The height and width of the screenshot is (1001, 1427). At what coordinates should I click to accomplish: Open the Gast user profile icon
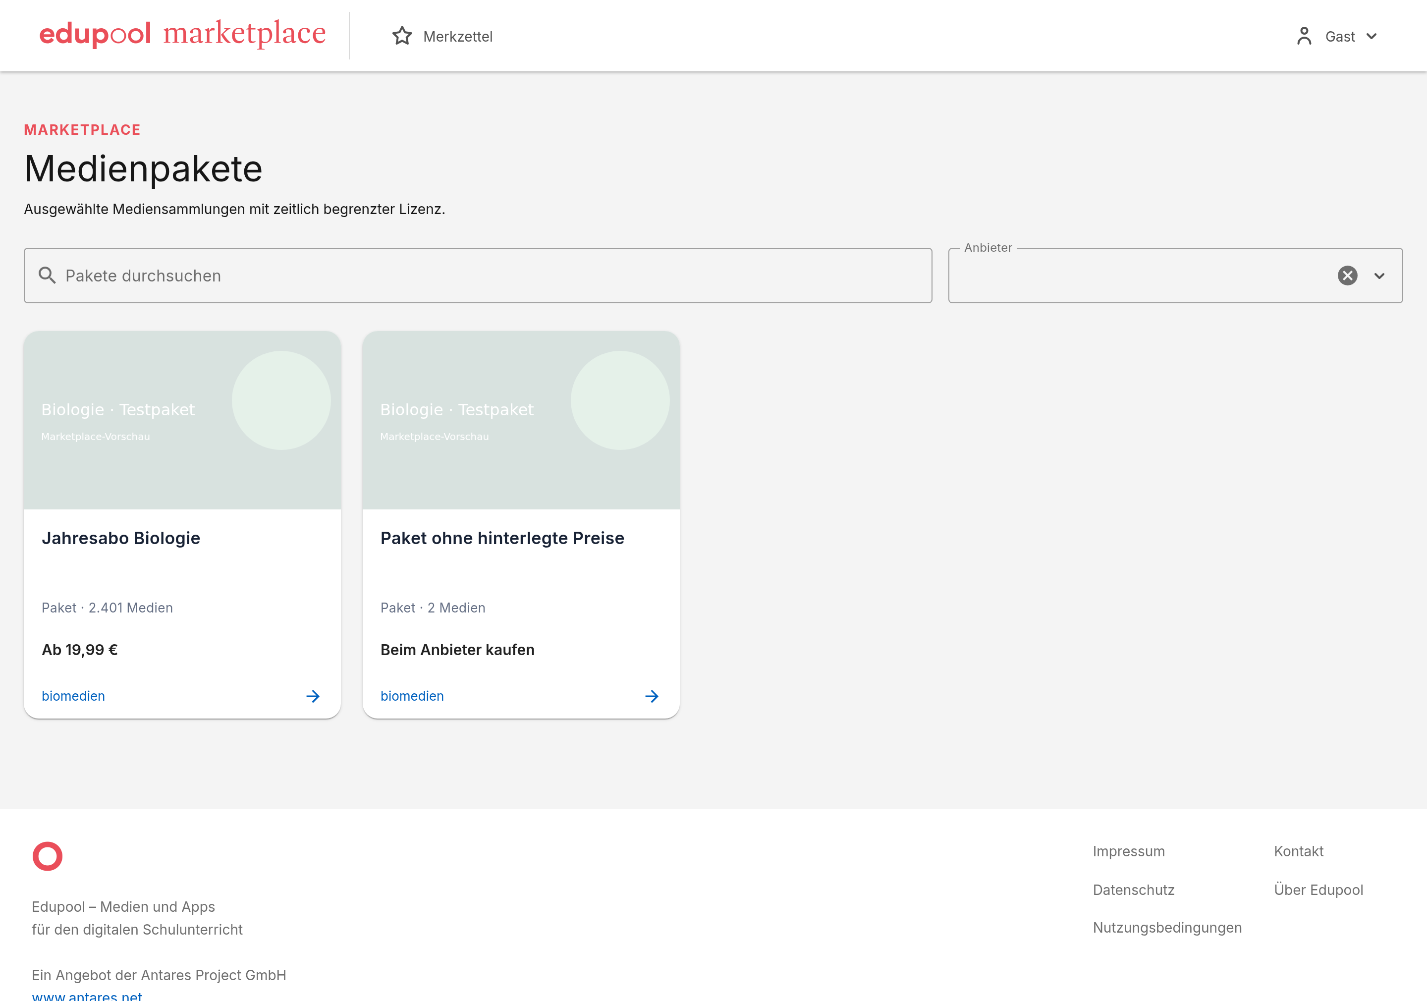pos(1304,36)
